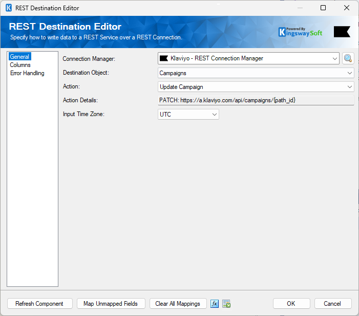Image resolution: width=359 pixels, height=316 pixels.
Task: Click the green table icon beside fx
Action: point(226,304)
